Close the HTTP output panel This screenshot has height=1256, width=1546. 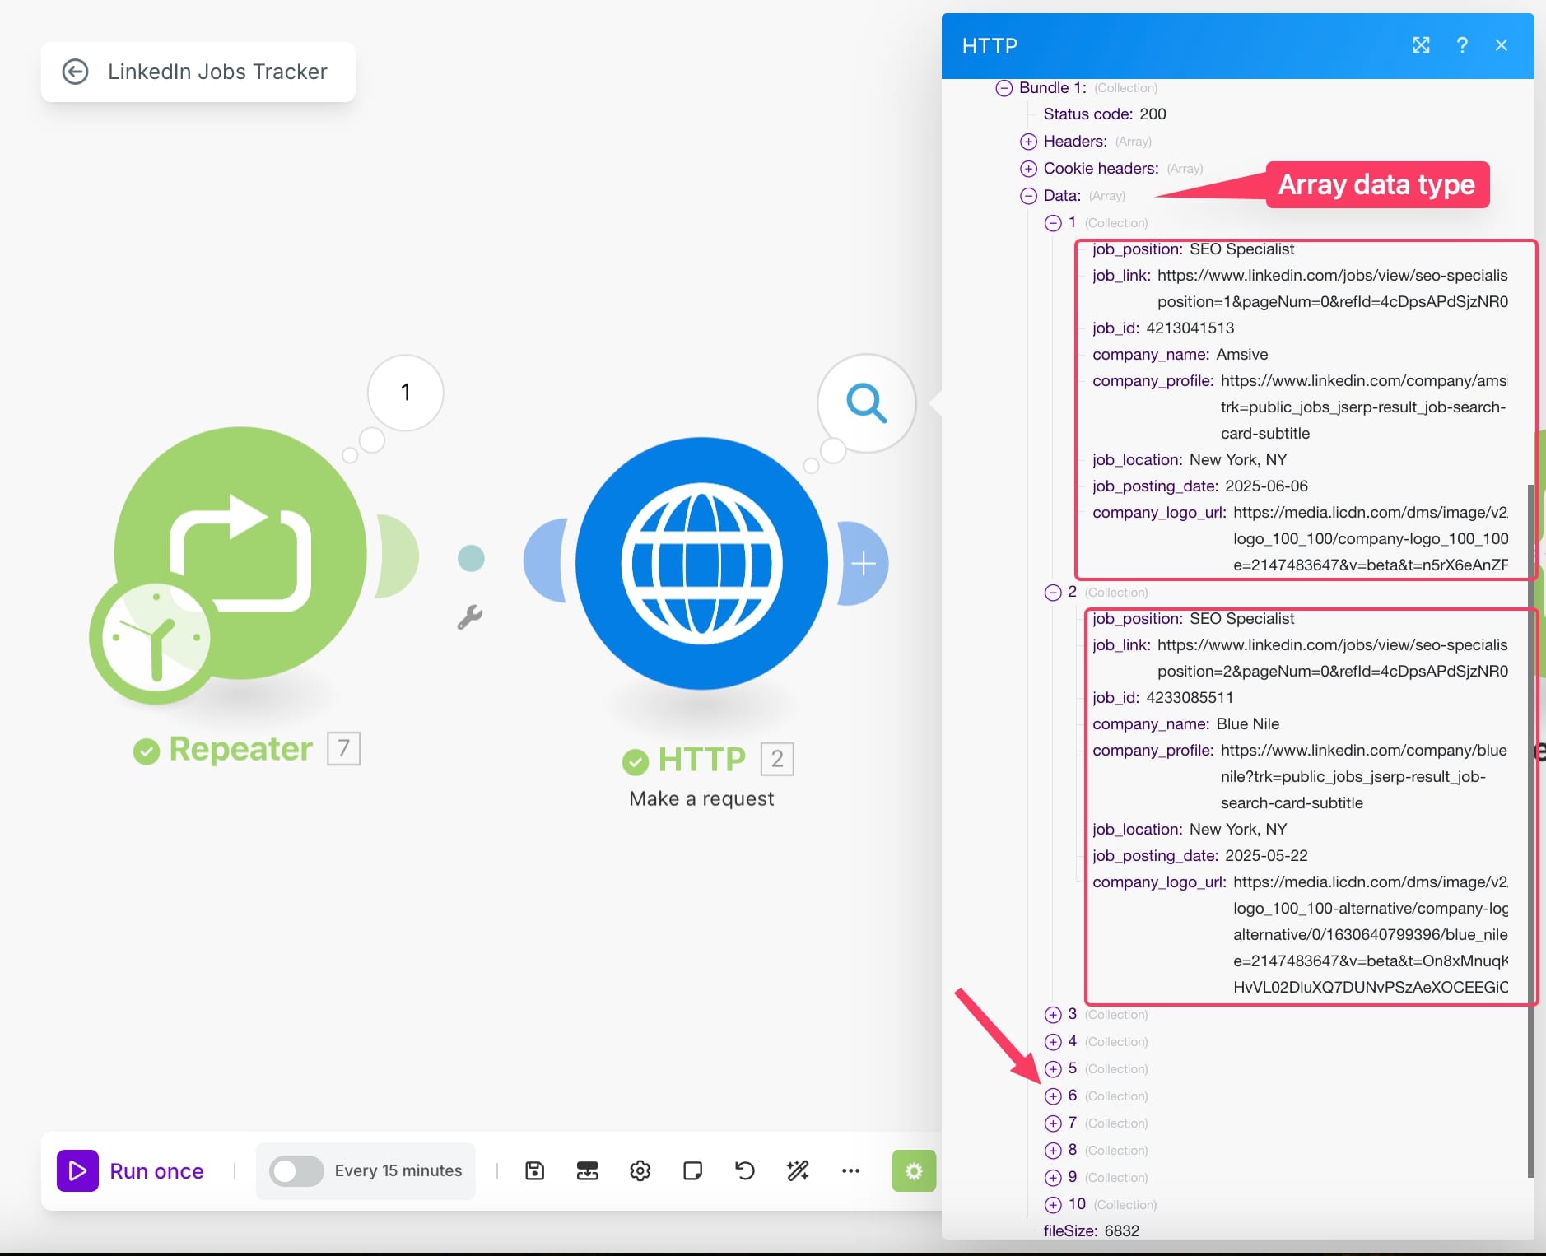point(1502,45)
